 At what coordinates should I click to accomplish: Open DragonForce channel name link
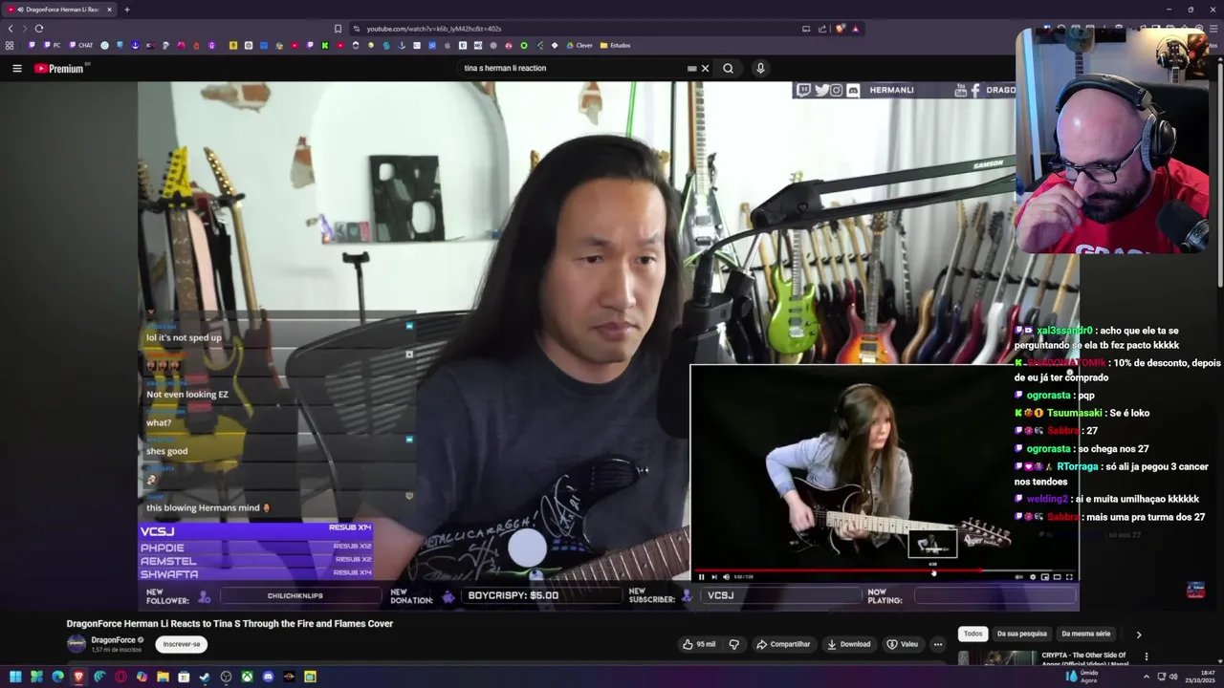pyautogui.click(x=113, y=639)
